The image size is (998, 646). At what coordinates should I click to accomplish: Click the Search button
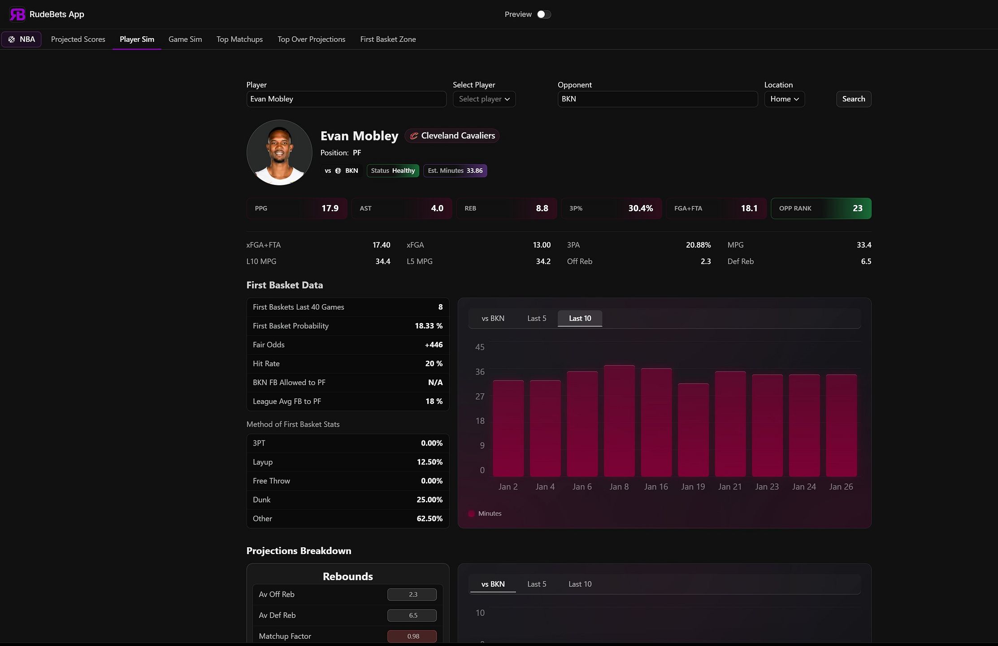coord(854,99)
